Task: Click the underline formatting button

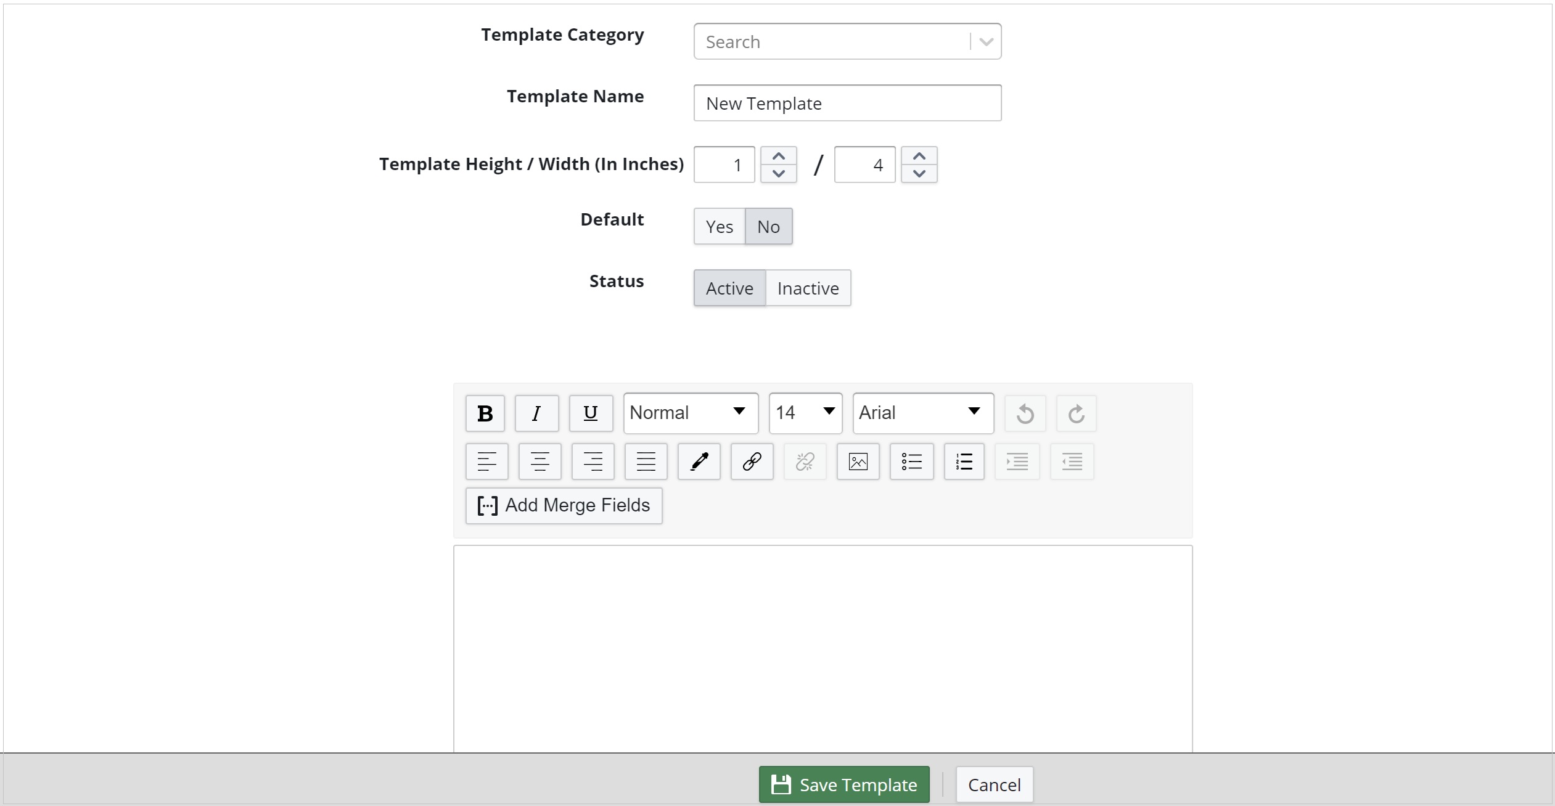Action: [x=591, y=413]
